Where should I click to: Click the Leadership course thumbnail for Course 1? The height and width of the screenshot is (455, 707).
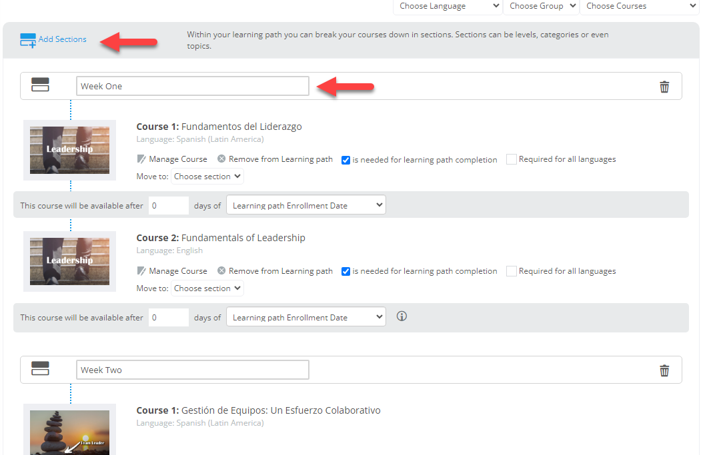coord(69,150)
